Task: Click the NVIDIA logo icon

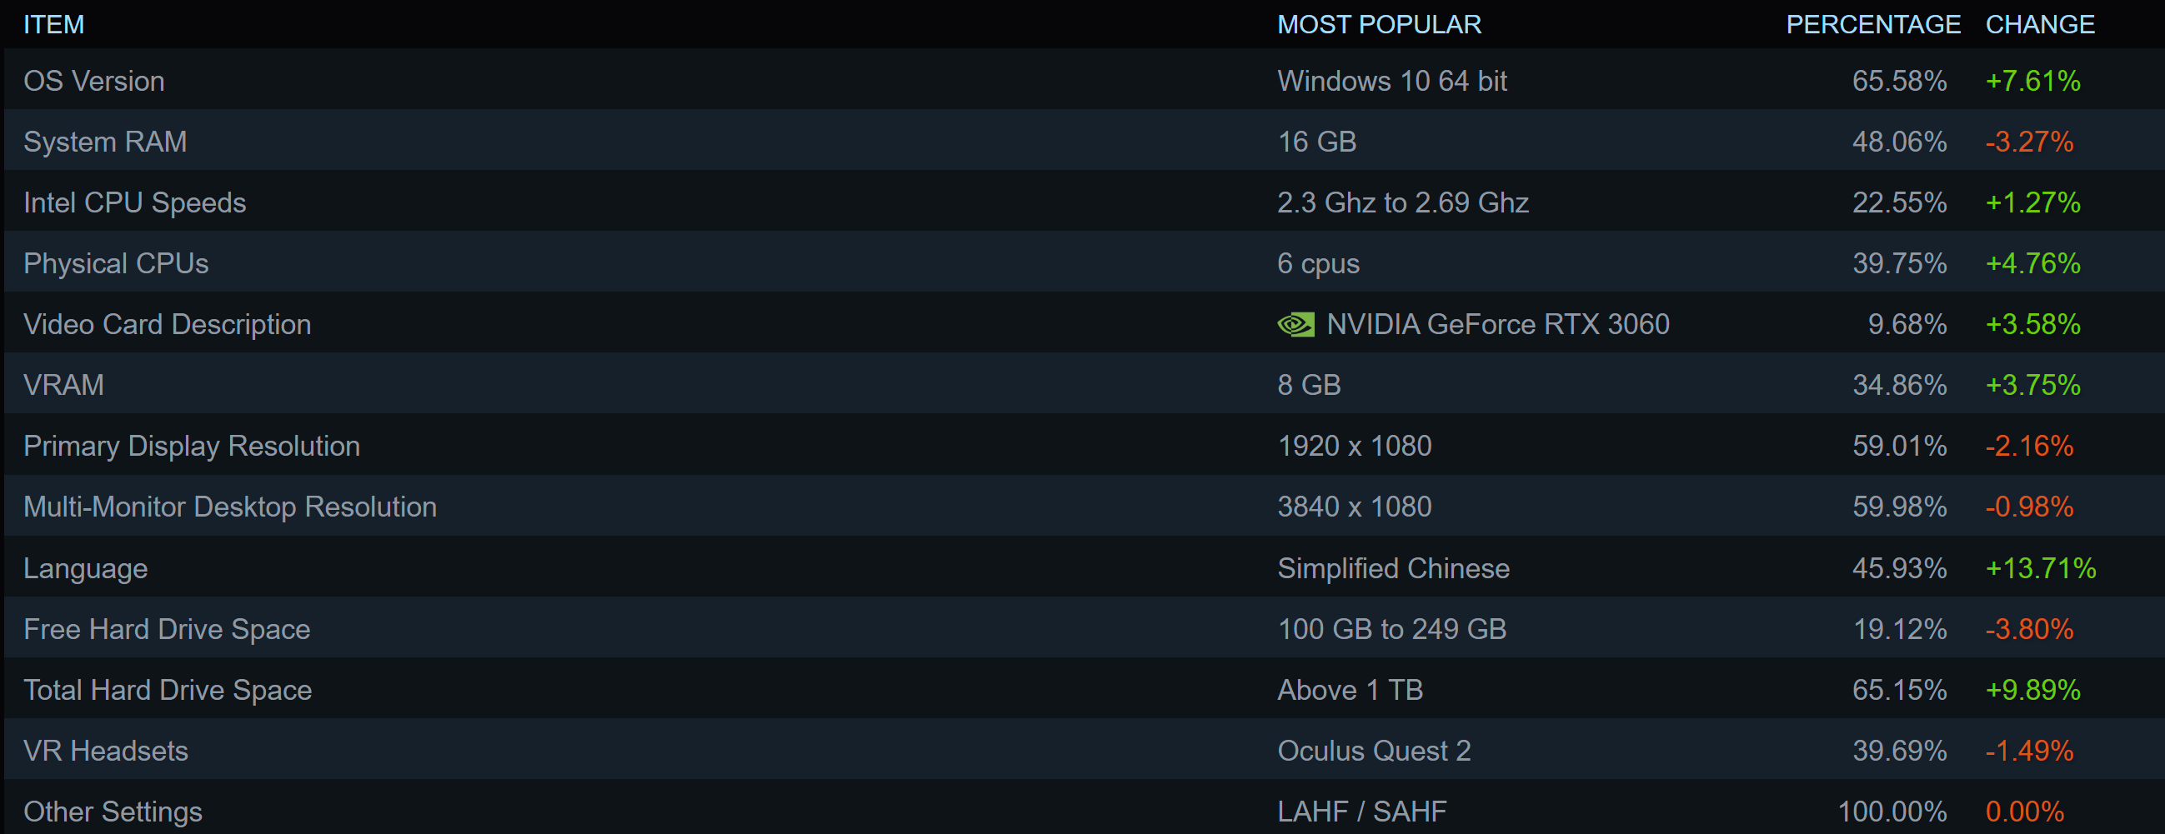Action: pos(1295,325)
